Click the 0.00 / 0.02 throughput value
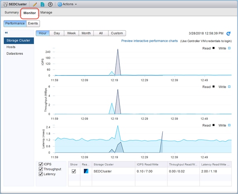The height and width of the screenshot is (194, 238). [177, 171]
